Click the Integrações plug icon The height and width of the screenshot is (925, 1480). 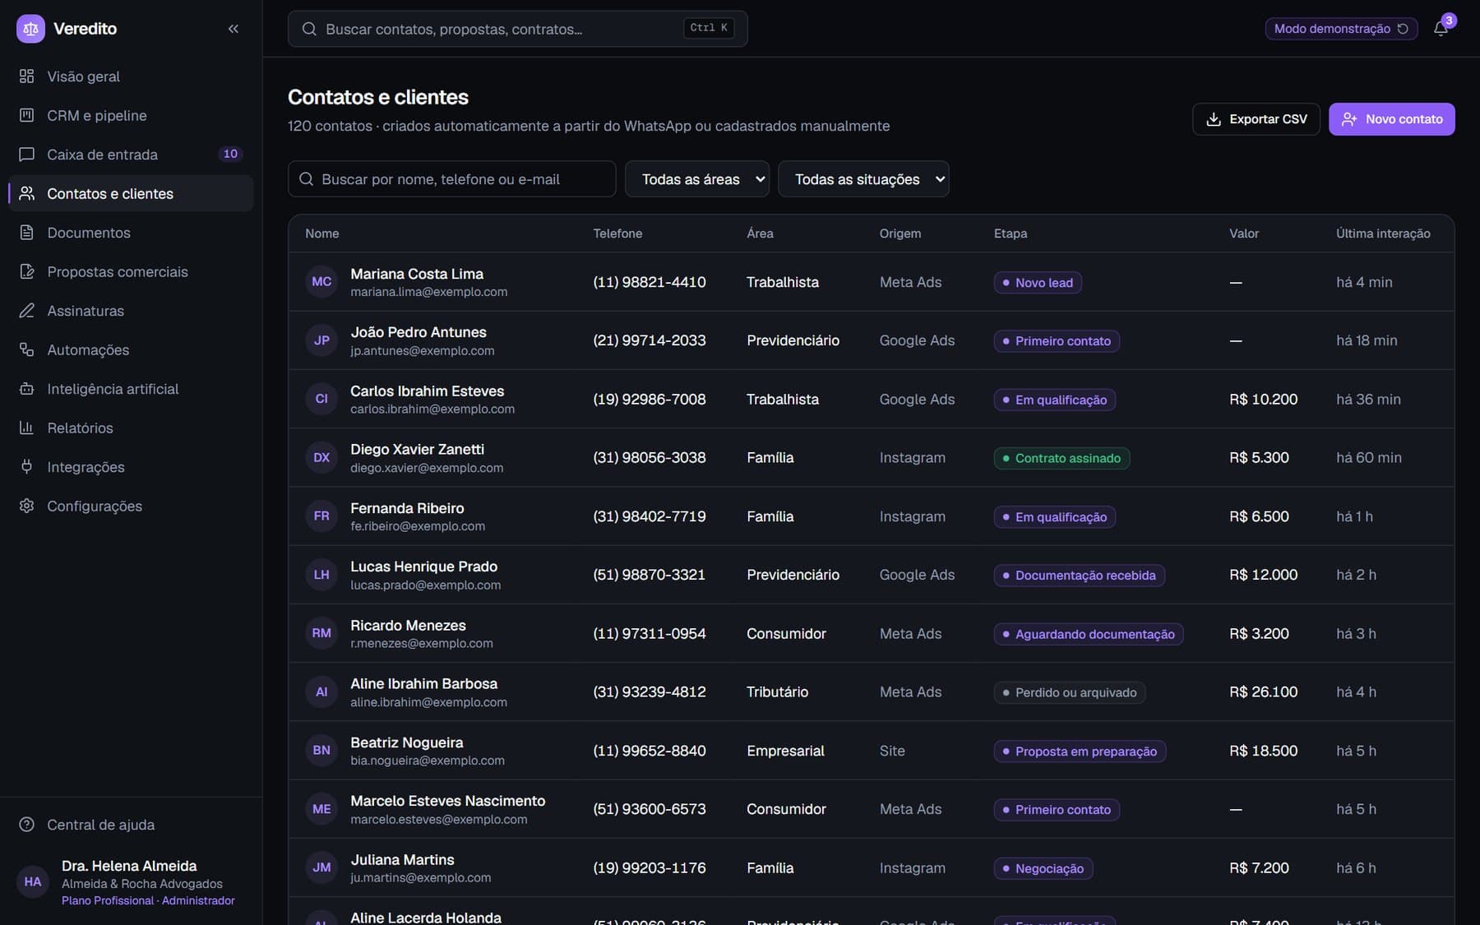point(27,467)
